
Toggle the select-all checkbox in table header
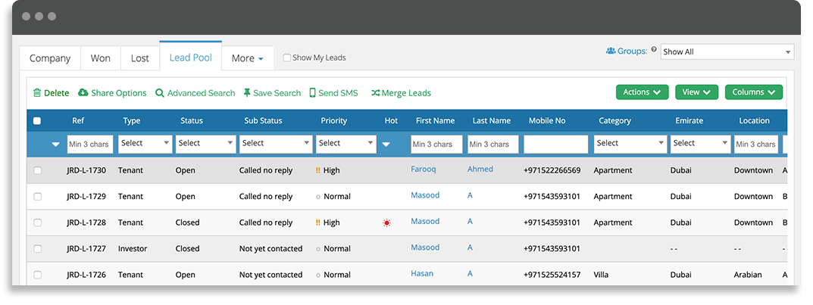37,120
